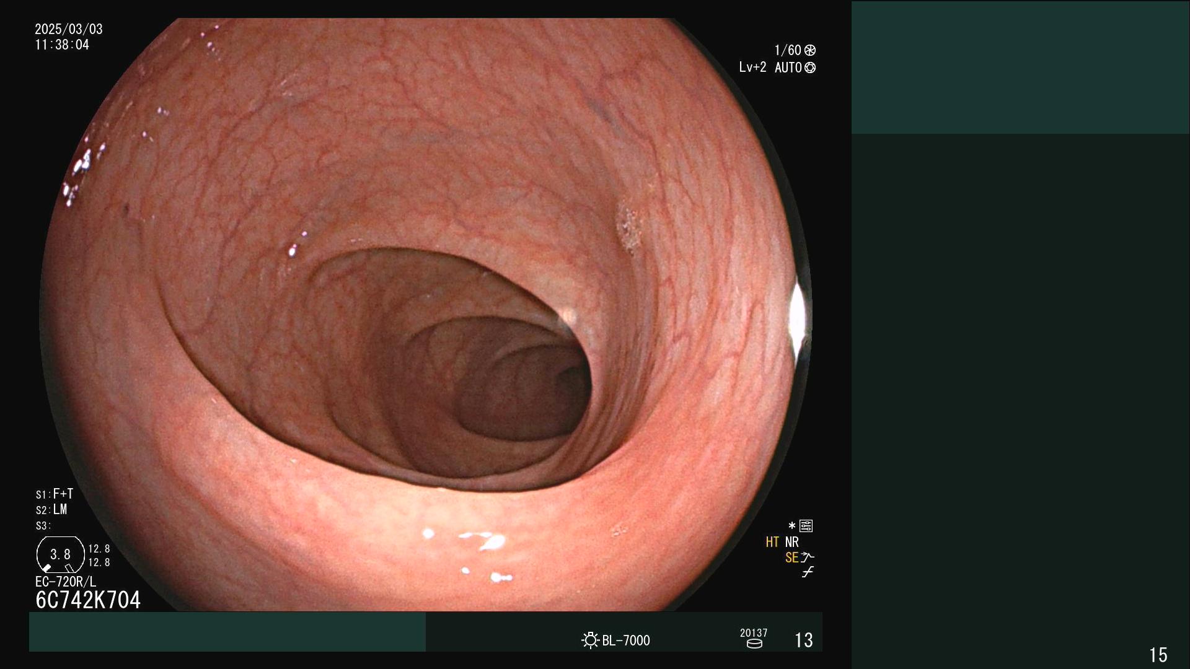Click the BL-7000 light source label
1190x669 pixels.
(x=626, y=641)
